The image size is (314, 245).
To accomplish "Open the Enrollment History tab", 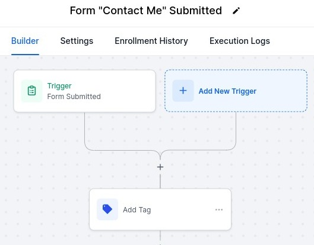I will (x=151, y=41).
